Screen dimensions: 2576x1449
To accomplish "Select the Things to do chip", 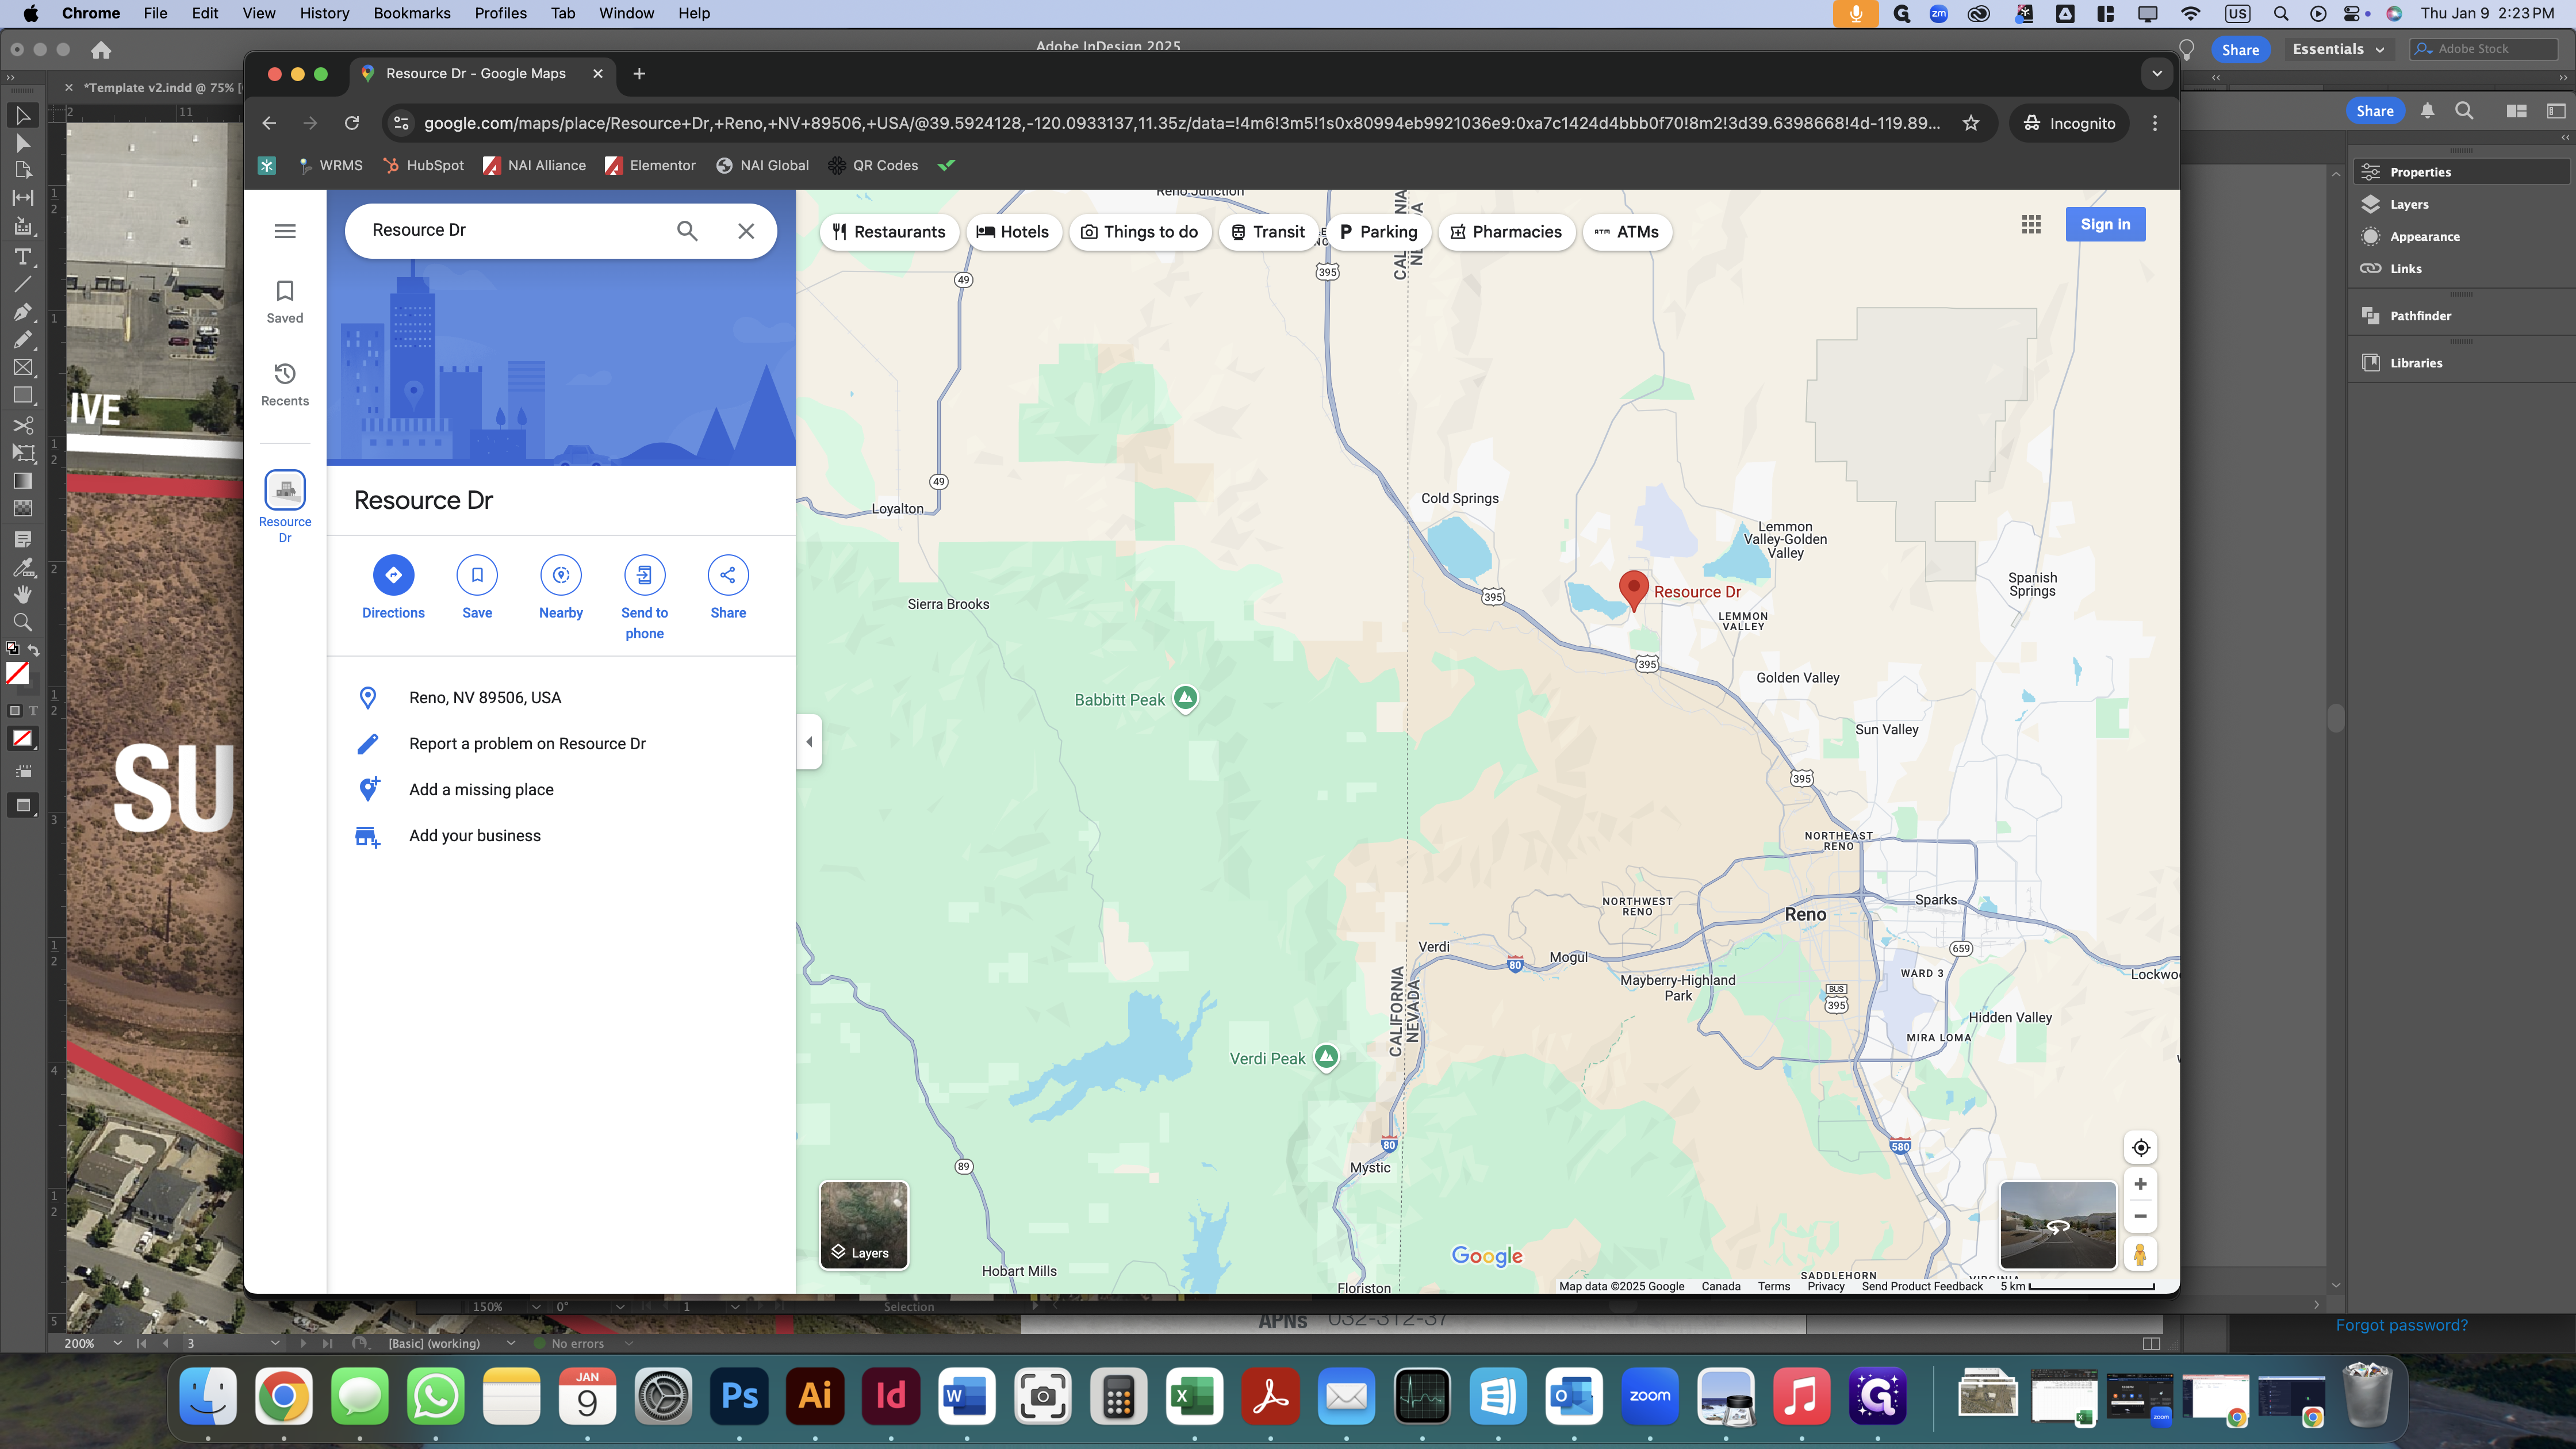I will coord(1140,232).
